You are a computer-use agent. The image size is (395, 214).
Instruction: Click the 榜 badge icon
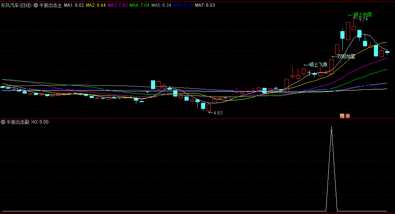(342, 116)
